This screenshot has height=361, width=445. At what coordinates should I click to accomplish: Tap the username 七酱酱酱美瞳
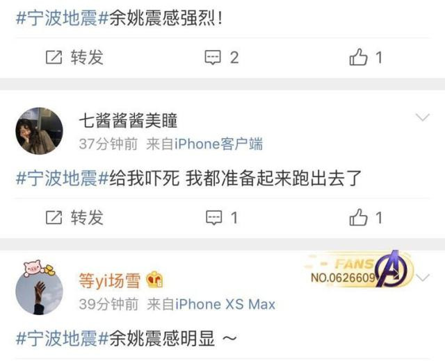128,120
